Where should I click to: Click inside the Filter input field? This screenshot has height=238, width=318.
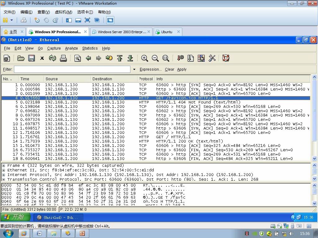click(x=72, y=69)
